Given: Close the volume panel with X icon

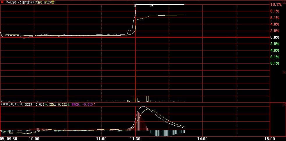Looking at the screenshot, I should coord(284,72).
